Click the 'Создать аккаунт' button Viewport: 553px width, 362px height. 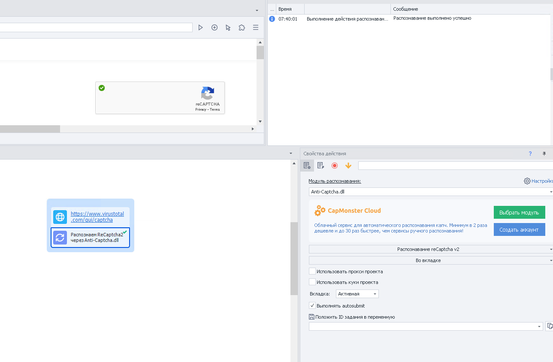click(519, 229)
